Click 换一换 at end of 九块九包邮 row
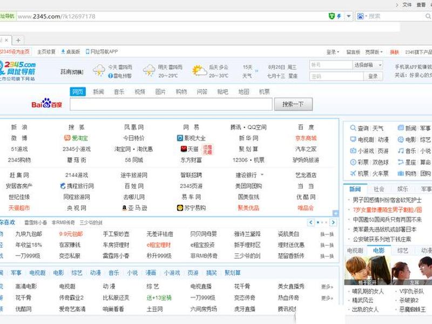Image resolution: width=432 pixels, height=324 pixels. click(327, 234)
